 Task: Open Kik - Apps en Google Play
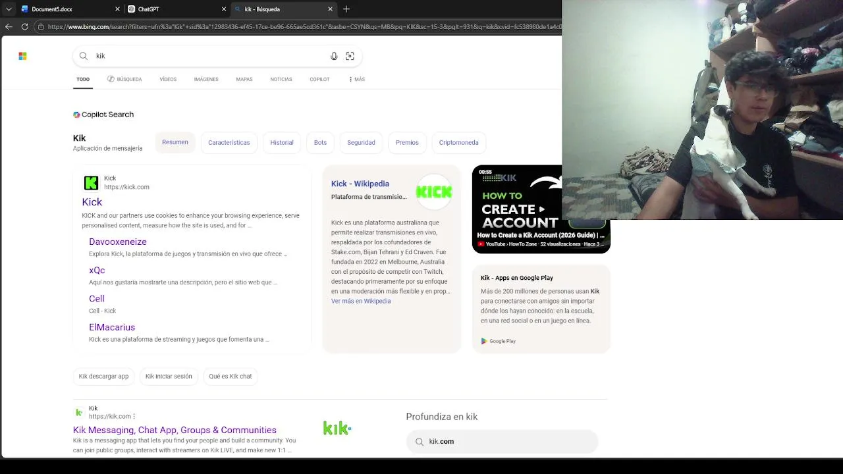517,278
